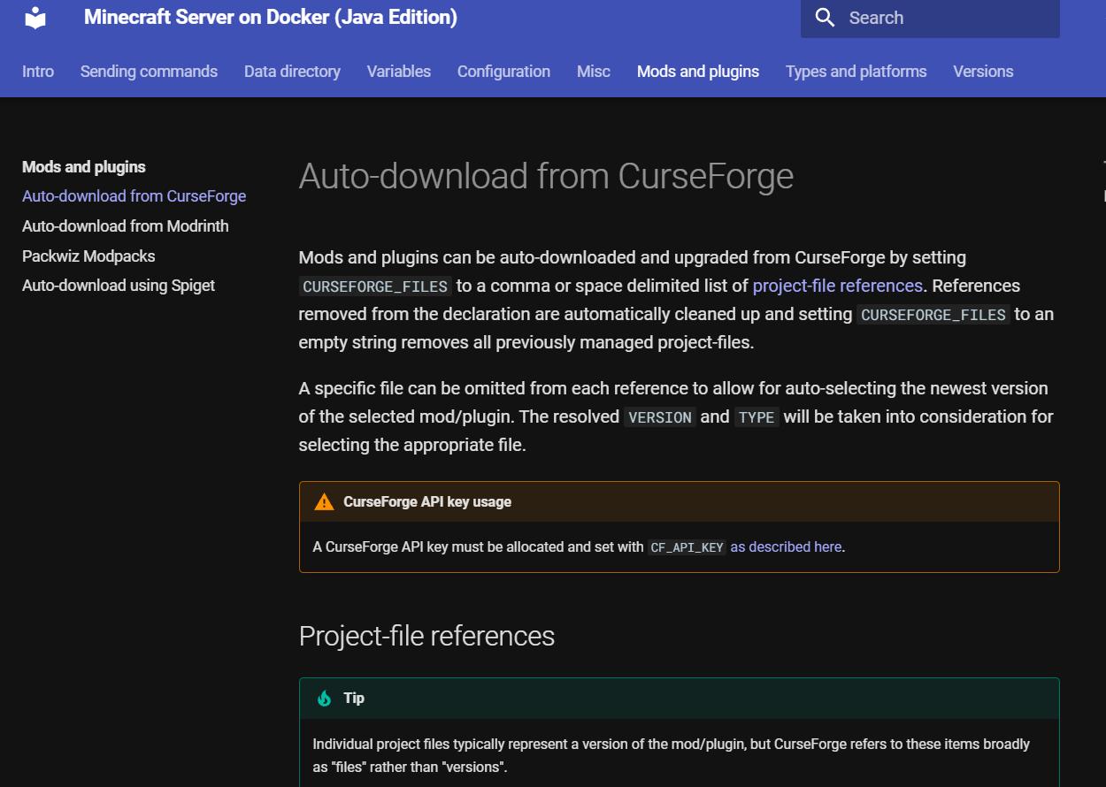Open the Data directory tab
Image resolution: width=1106 pixels, height=787 pixels.
pos(292,72)
